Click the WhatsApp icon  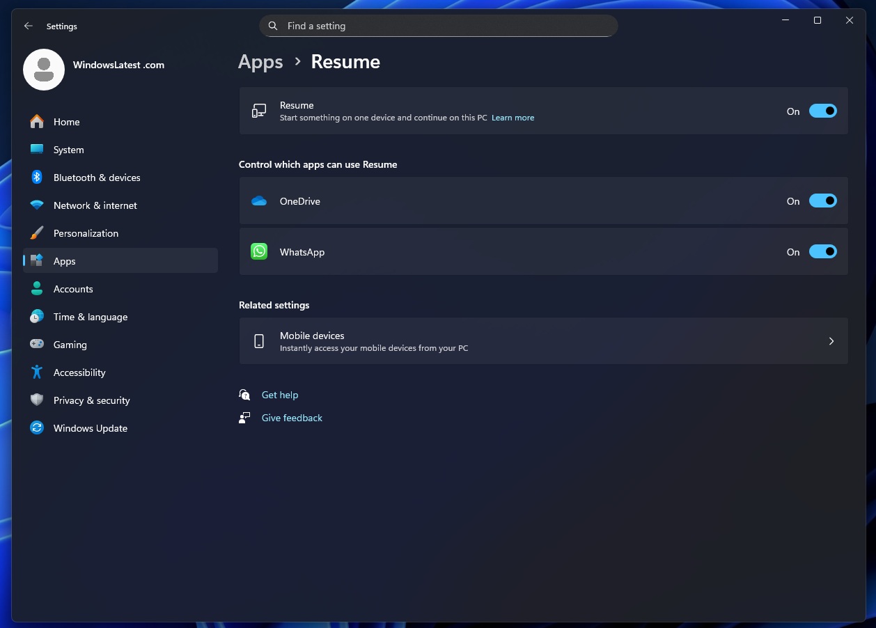(259, 251)
